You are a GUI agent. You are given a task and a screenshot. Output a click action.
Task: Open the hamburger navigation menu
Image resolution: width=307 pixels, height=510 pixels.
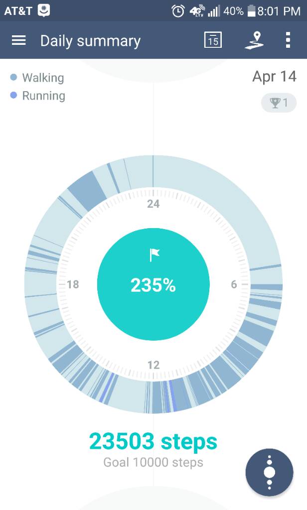18,40
